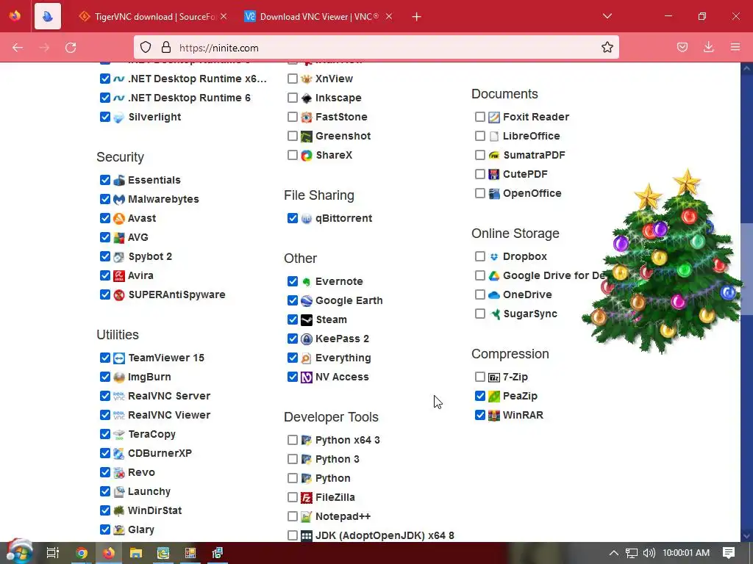Click the Evernote elephant icon

click(307, 281)
